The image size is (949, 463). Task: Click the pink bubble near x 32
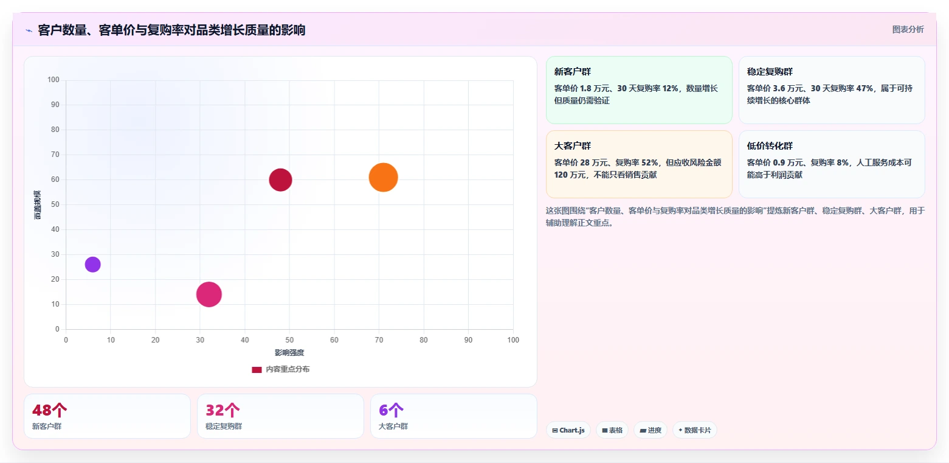pos(209,294)
